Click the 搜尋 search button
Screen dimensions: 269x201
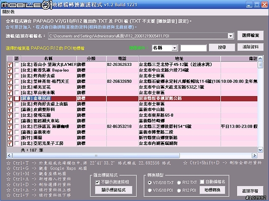[x=222, y=47]
